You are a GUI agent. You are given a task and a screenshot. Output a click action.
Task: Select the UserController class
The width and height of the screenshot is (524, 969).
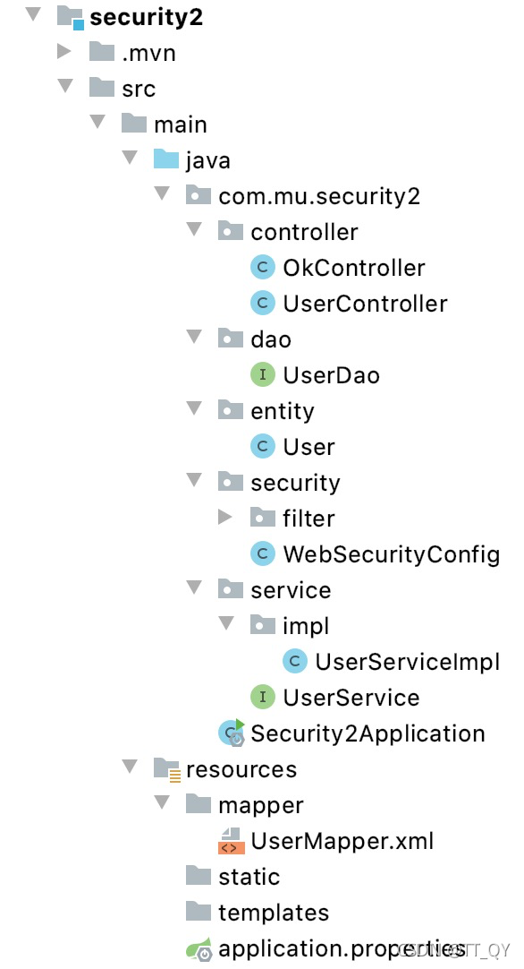365,304
